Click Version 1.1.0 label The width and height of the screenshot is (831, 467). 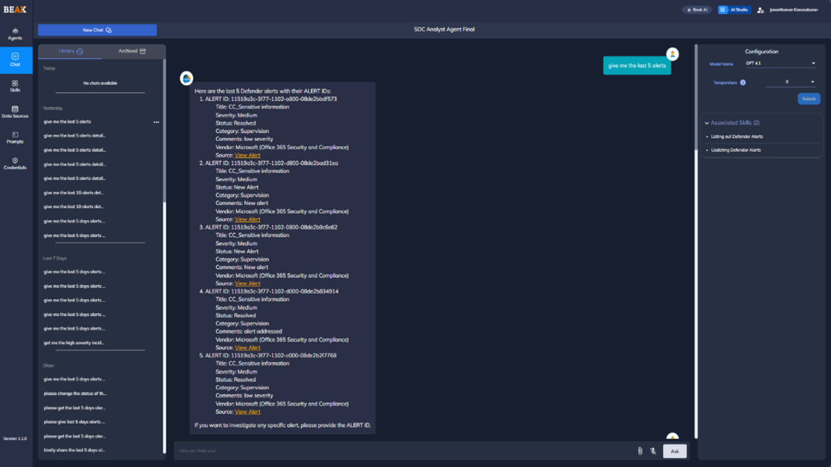point(15,439)
